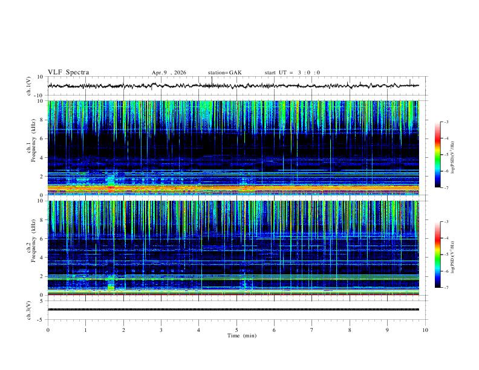Click the upper ch.1 PSD color bar
Screen dimensions: 479x370
coord(437,155)
